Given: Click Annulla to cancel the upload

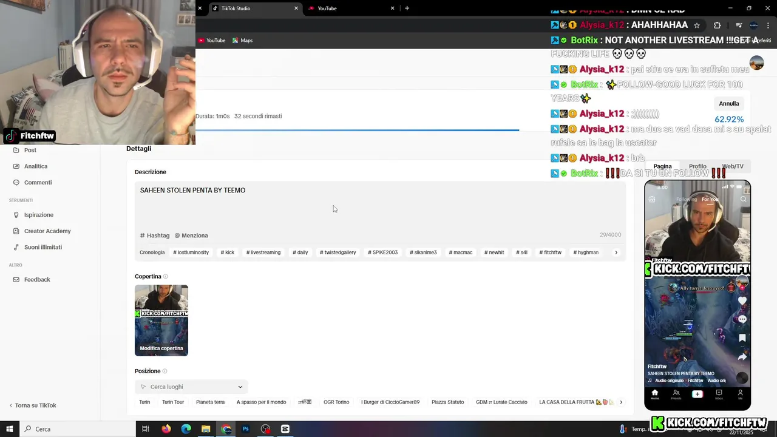Looking at the screenshot, I should pos(729,104).
